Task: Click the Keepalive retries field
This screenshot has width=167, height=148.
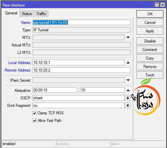Action: pos(102,90)
